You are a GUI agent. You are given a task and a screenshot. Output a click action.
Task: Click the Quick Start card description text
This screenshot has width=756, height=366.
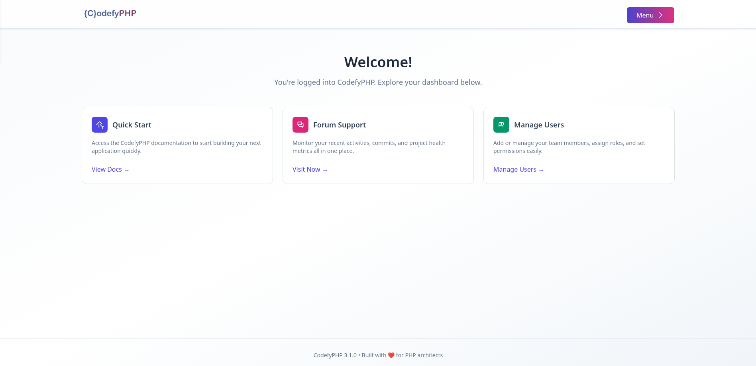176,147
